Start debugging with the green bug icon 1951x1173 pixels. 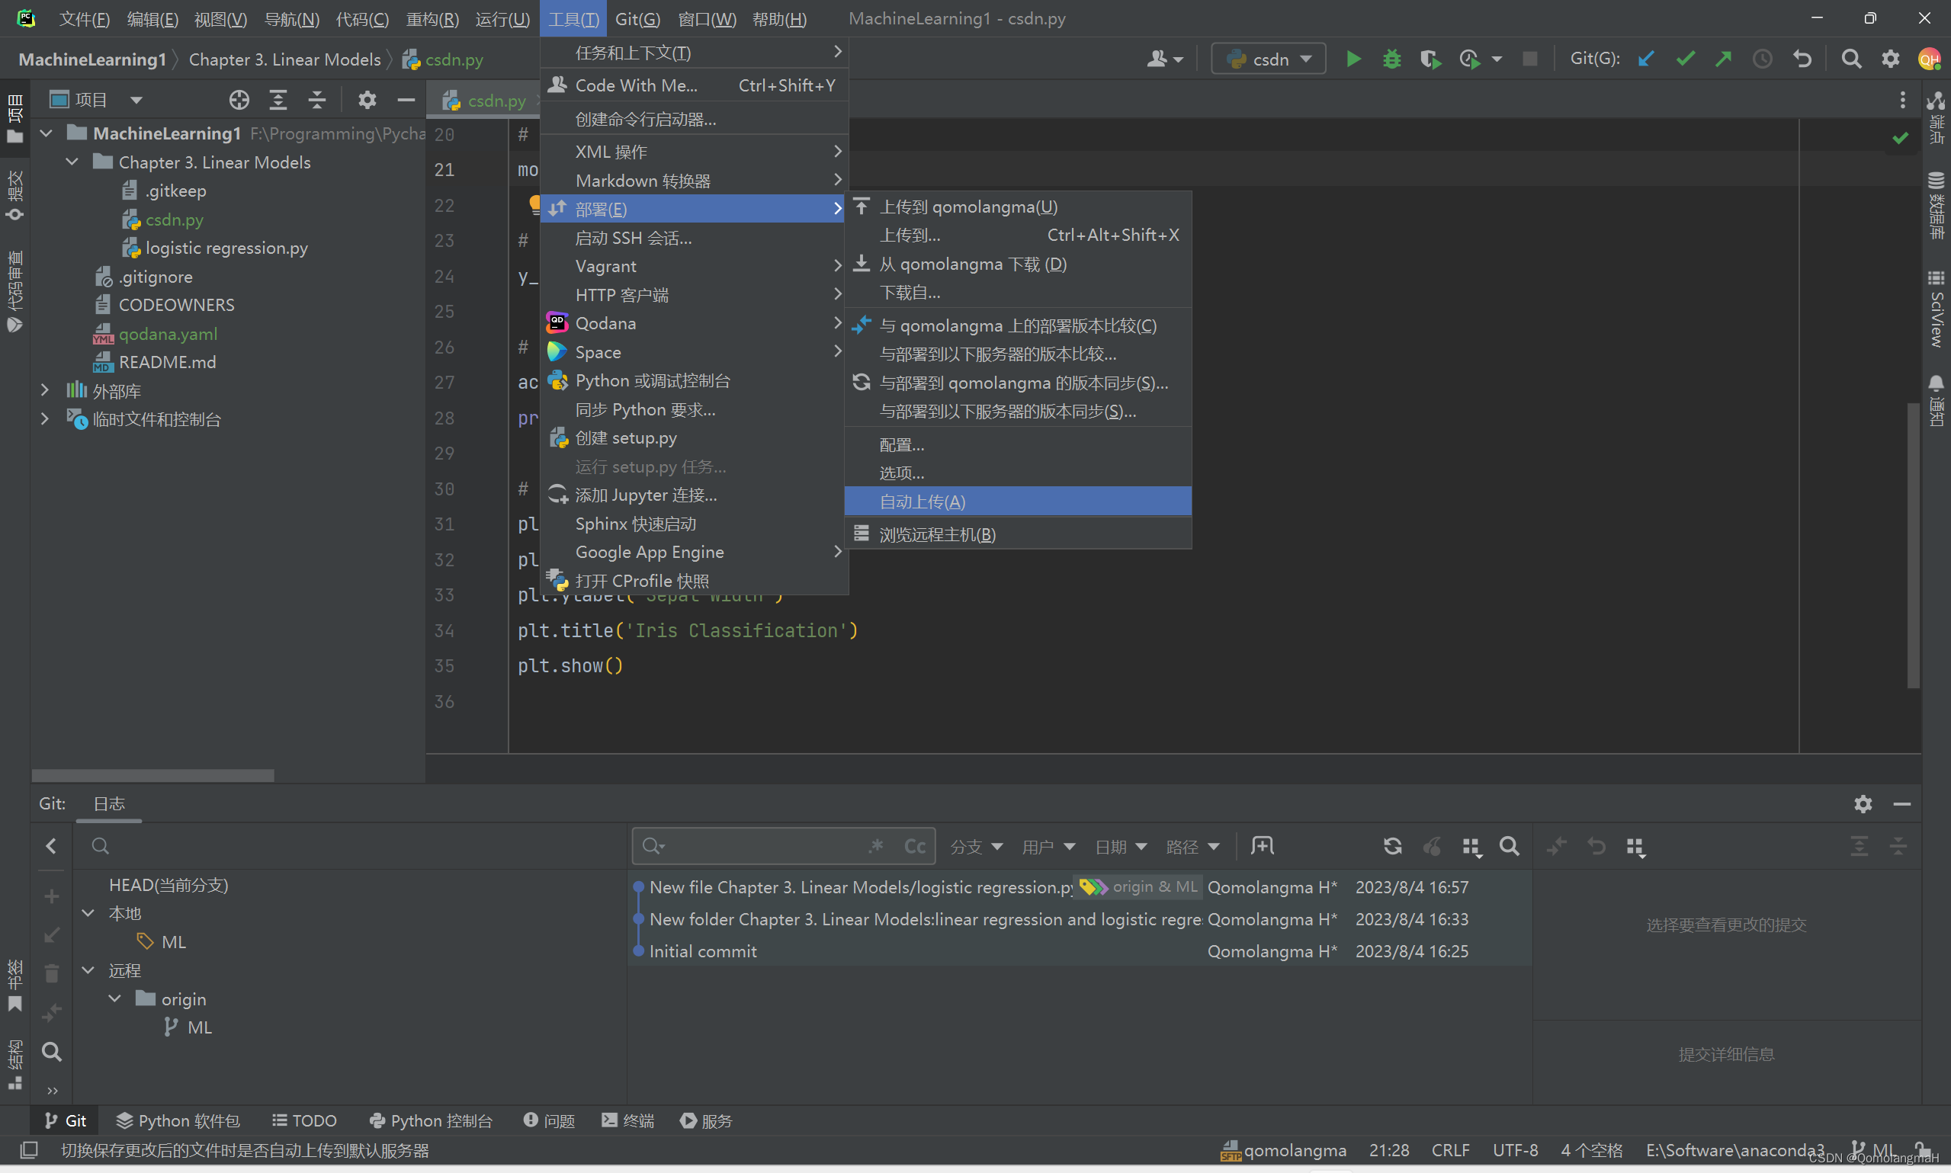click(x=1392, y=59)
